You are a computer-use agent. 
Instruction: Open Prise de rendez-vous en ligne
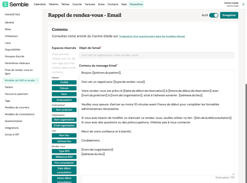pos(19,72)
